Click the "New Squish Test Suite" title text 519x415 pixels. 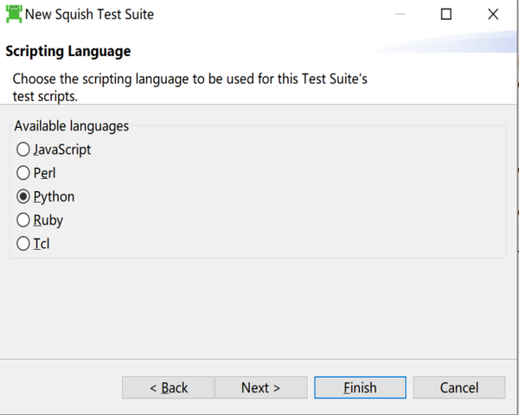[90, 14]
